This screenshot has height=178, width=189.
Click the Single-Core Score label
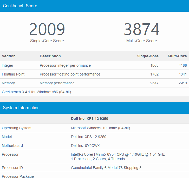coord(47,41)
